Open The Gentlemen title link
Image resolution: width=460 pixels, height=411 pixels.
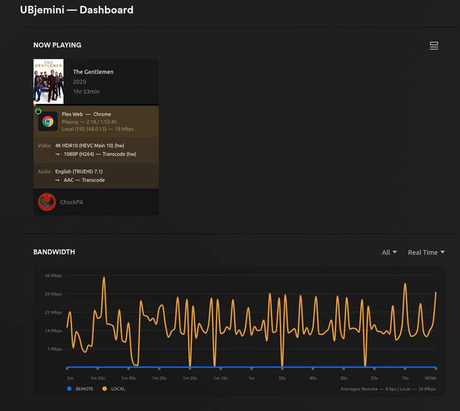tap(93, 72)
